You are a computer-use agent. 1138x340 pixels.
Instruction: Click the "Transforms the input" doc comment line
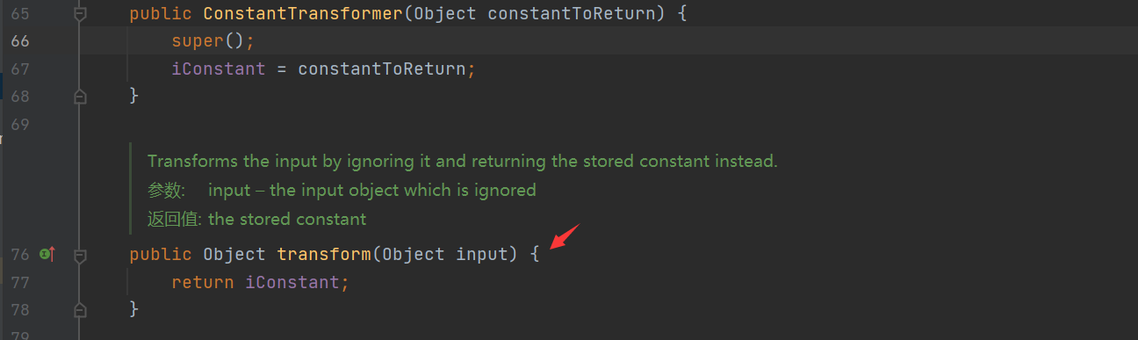[x=463, y=162]
